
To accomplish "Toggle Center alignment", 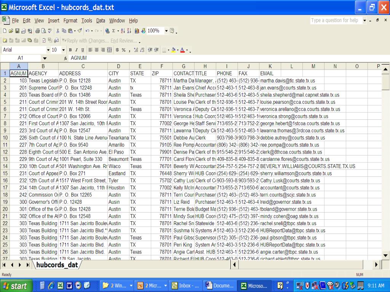I will (x=96, y=50).
